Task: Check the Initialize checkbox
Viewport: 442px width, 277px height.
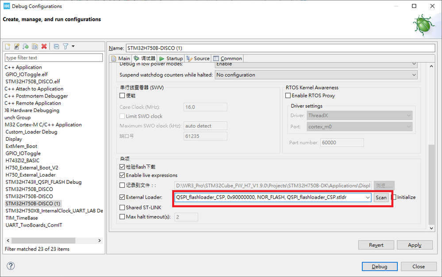Action: pyautogui.click(x=394, y=197)
